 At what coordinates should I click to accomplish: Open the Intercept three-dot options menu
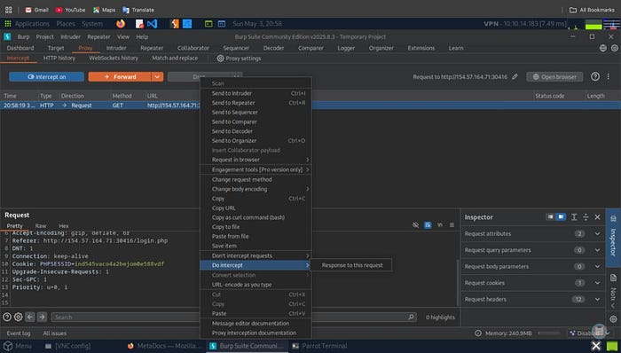pos(609,77)
